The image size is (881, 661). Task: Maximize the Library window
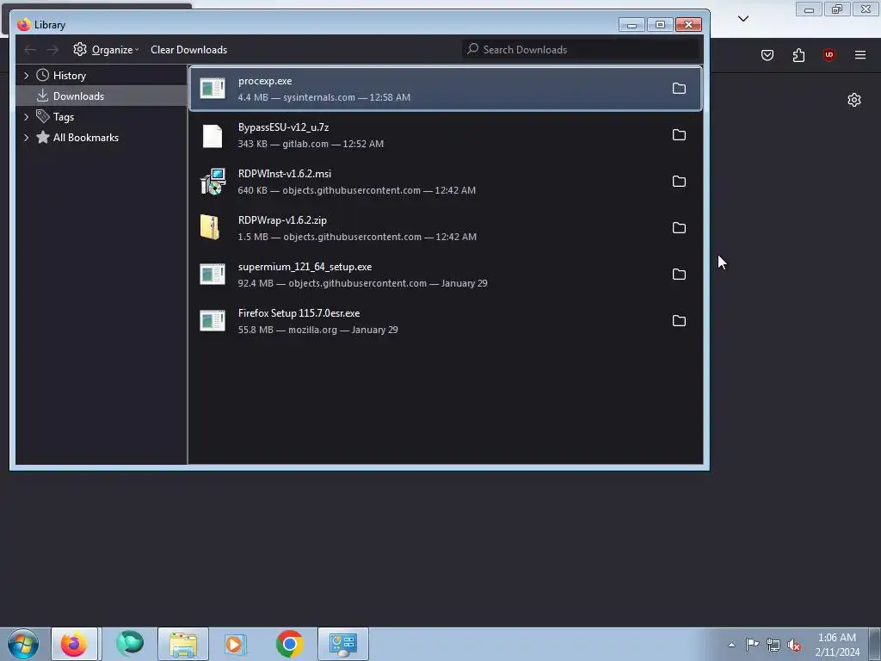660,25
